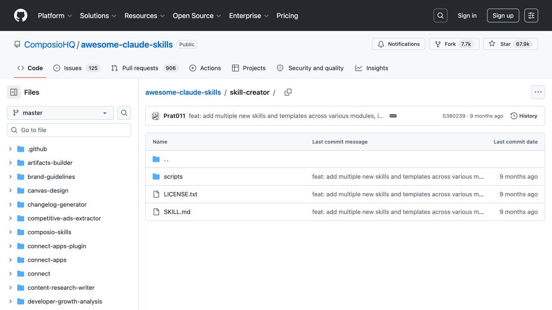The height and width of the screenshot is (310, 552).
Task: Open the Open Source dropdown menu
Action: coord(197,15)
